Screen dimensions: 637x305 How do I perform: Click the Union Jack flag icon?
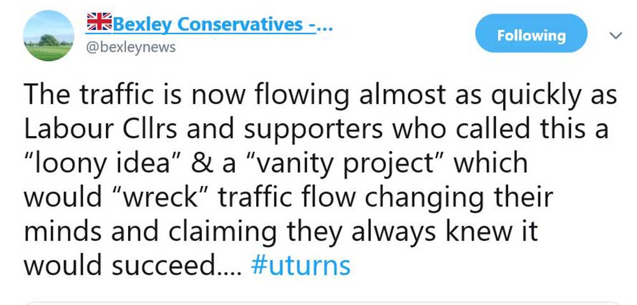[x=99, y=24]
